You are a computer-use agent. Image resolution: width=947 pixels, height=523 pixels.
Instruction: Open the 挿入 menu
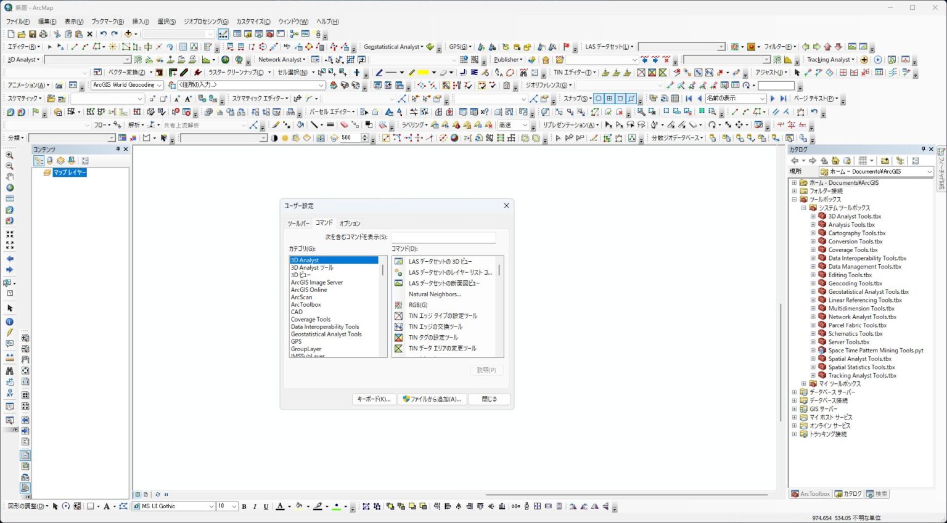click(x=140, y=21)
